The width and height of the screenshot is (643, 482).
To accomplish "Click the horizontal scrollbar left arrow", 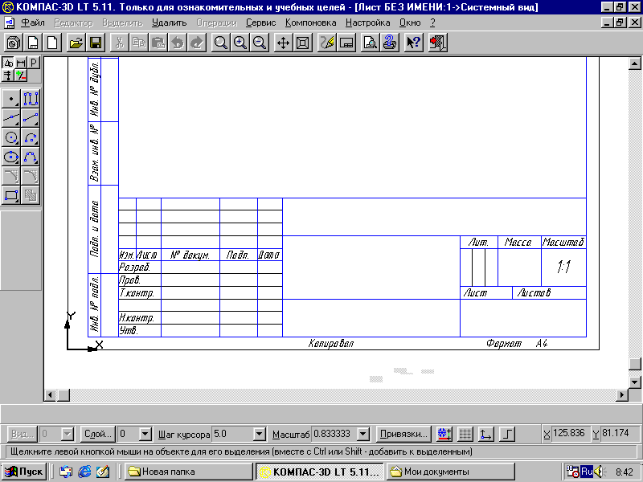I will [x=51, y=395].
